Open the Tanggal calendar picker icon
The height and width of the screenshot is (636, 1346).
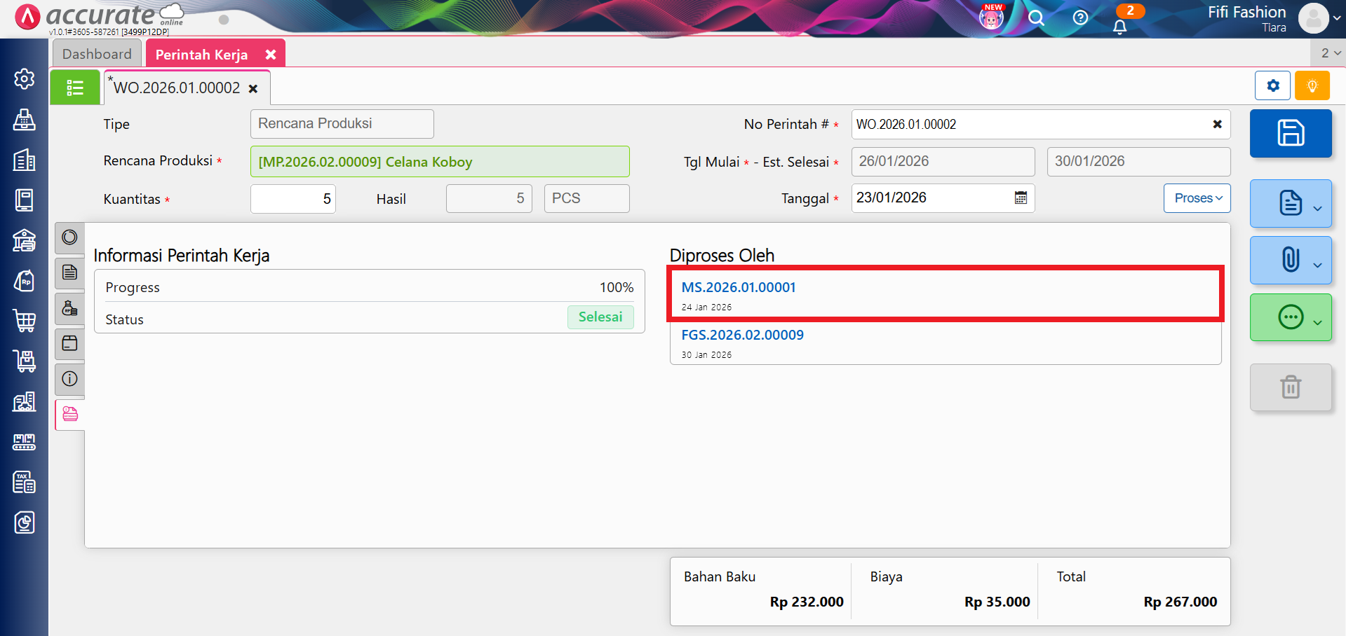coord(1021,198)
